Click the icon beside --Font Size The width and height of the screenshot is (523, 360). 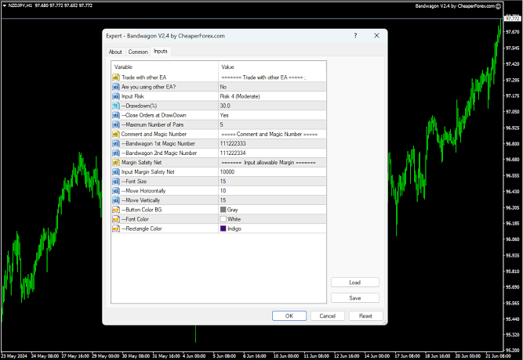point(116,181)
